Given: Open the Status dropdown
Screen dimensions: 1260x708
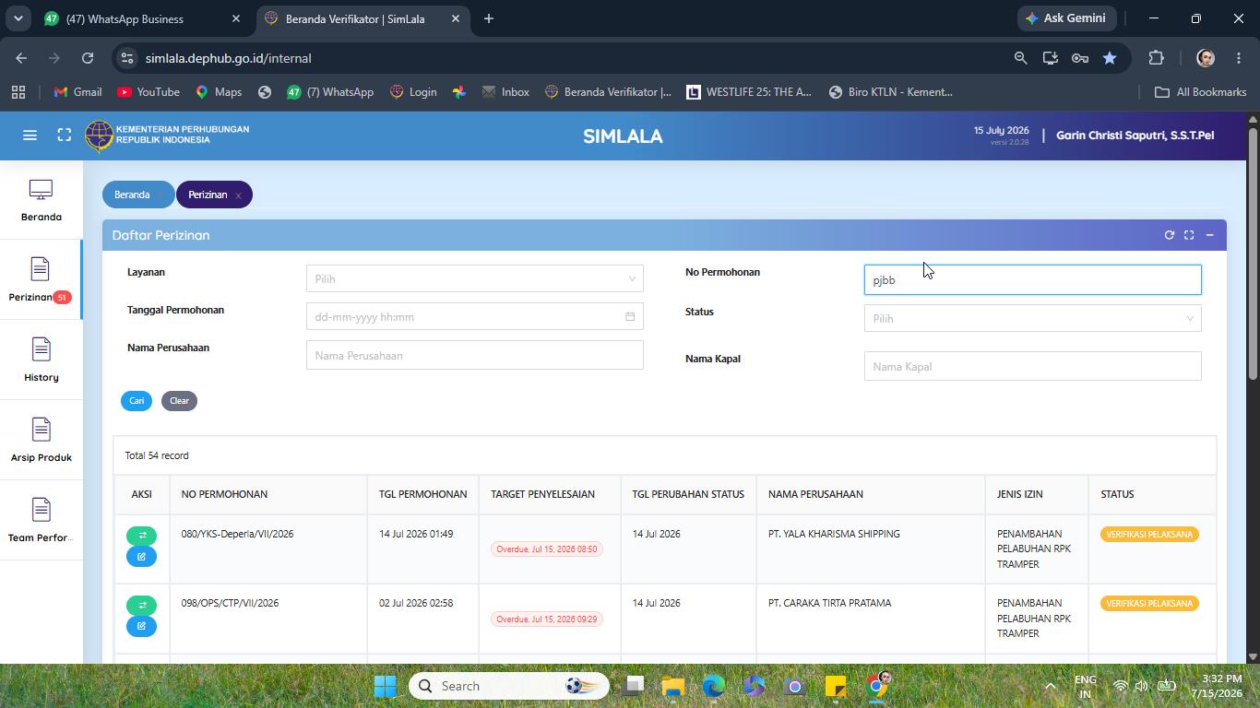Looking at the screenshot, I should point(1032,318).
